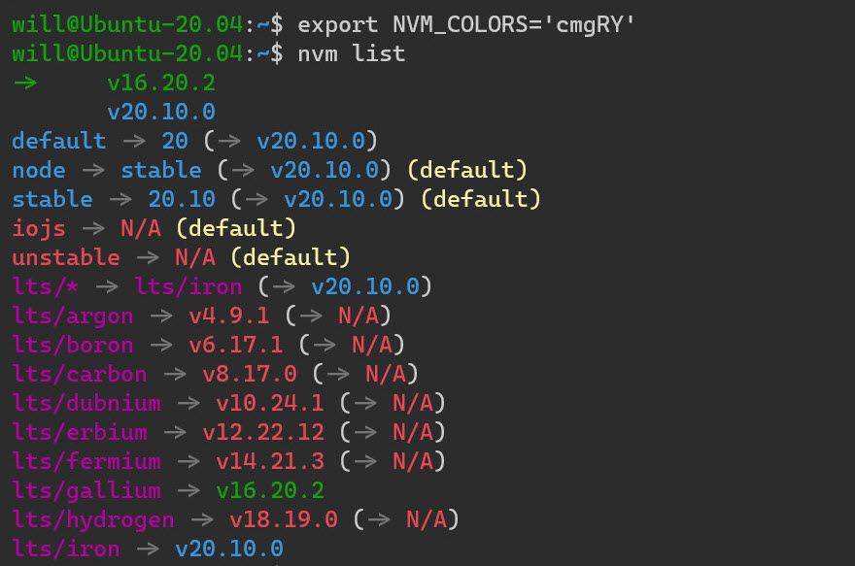Click the "lts/gallium" alias name
855x566 pixels.
pos(86,491)
